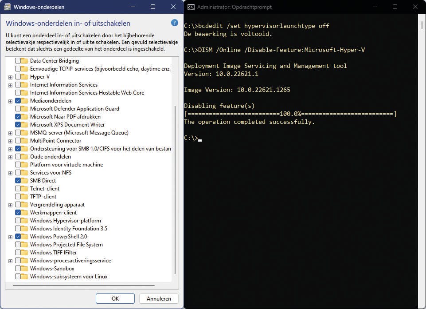Enable Windows-subsysteem voor Linux checkbox

(18, 277)
